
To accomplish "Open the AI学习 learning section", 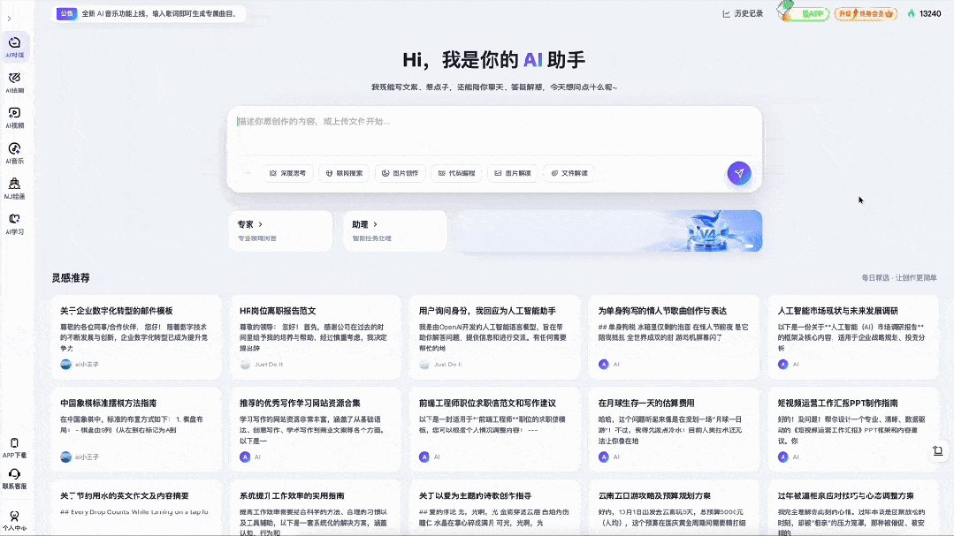I will 15,223.
